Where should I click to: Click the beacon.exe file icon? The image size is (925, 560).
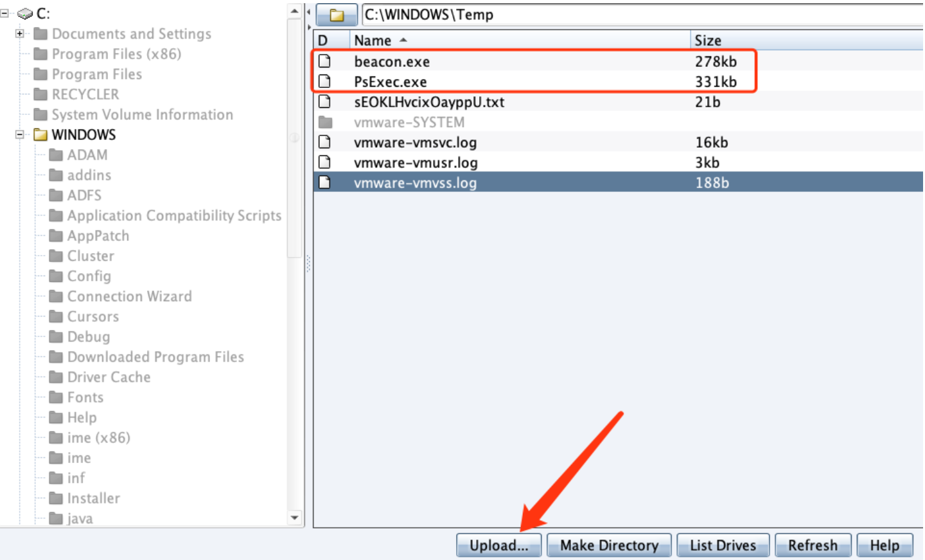point(325,62)
